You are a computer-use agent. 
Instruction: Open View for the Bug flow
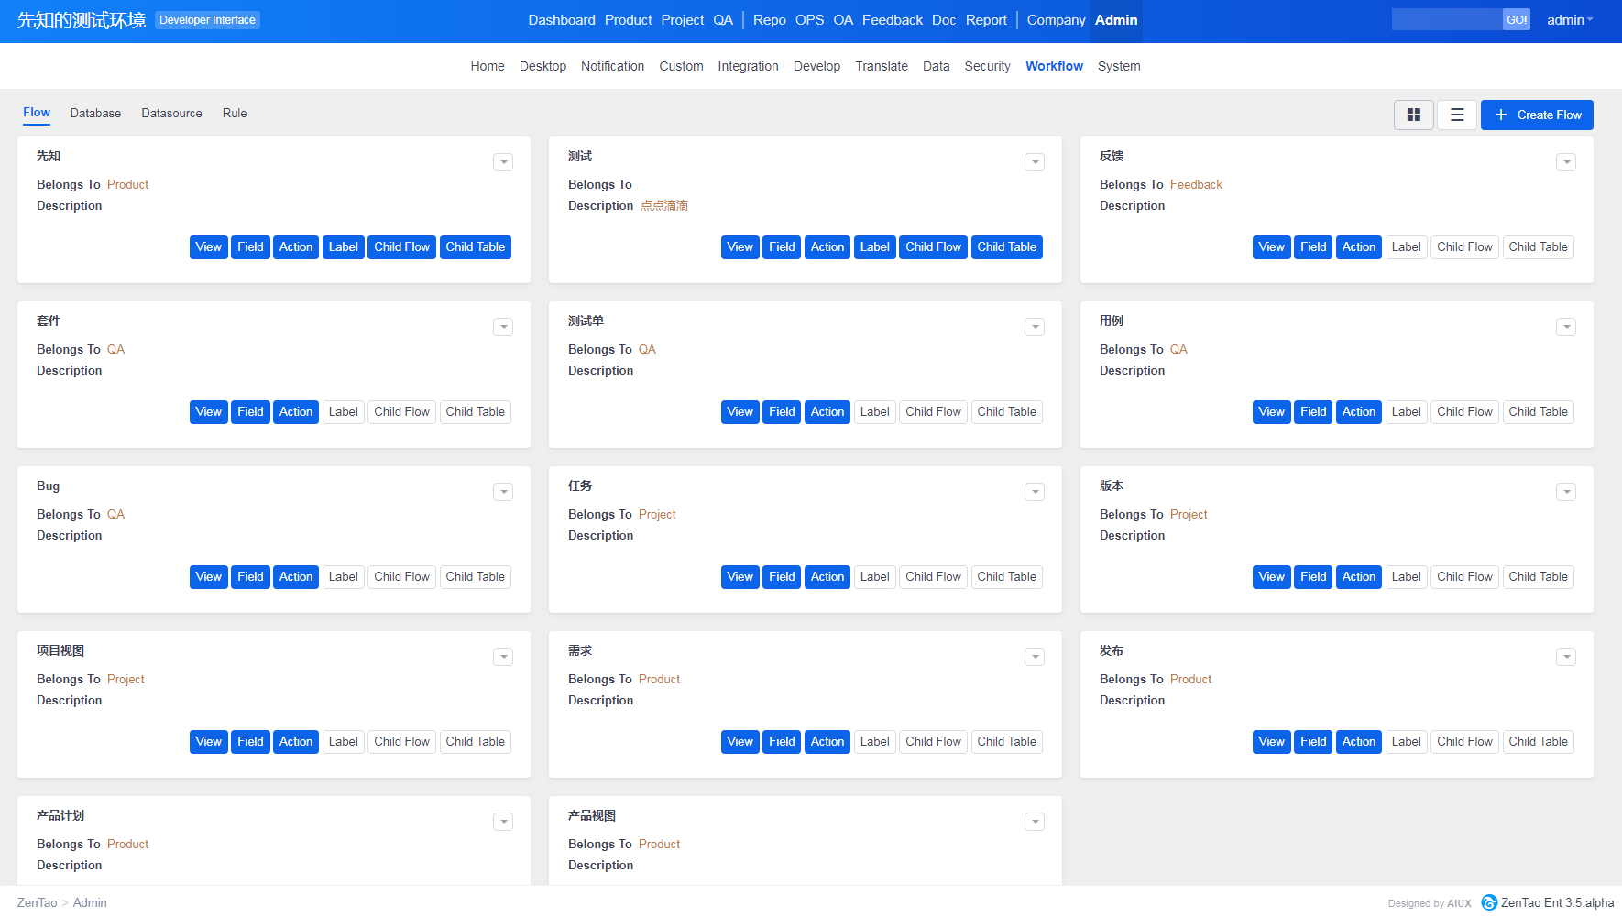[208, 577]
